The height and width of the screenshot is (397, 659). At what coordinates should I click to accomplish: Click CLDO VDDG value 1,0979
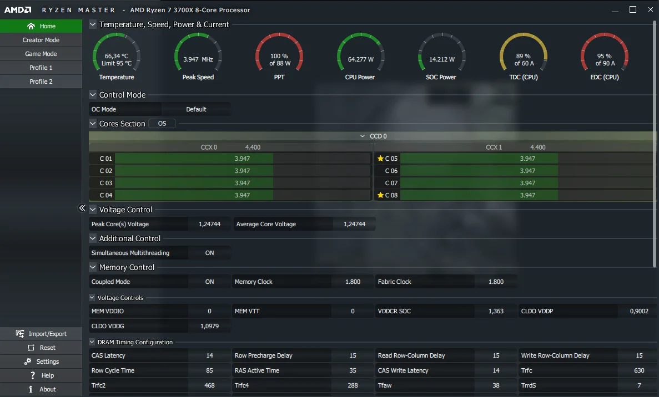209,326
